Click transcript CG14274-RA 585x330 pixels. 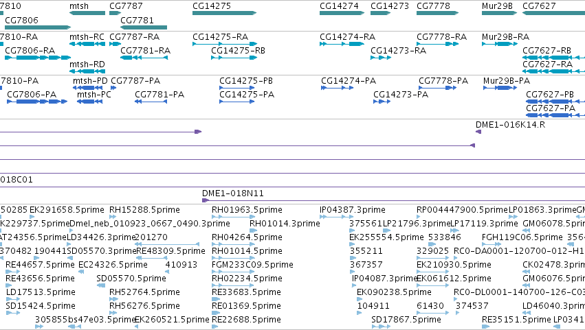click(x=342, y=44)
